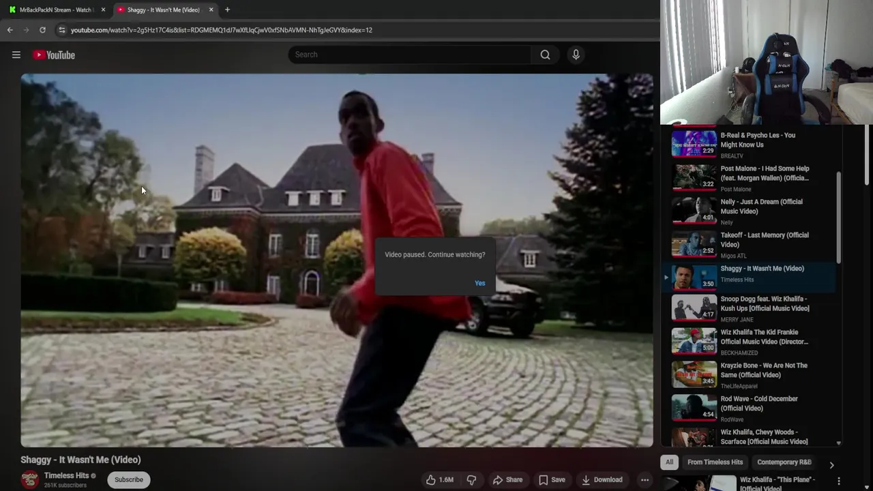The image size is (873, 491).
Task: Select the Contemporary R&B chip
Action: (784, 462)
